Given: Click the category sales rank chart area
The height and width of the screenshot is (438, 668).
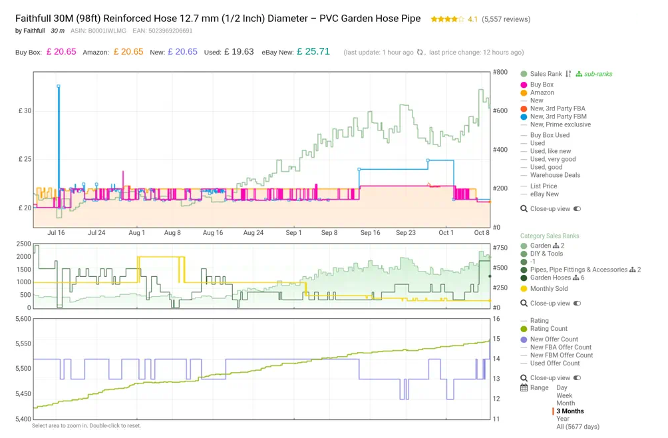Looking at the screenshot, I should coord(261,276).
